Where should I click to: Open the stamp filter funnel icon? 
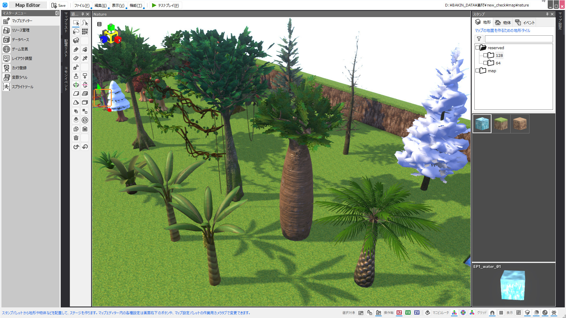click(479, 39)
